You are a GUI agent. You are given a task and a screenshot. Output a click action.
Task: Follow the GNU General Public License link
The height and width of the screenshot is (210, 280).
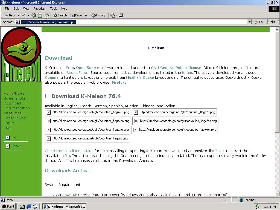176,68
